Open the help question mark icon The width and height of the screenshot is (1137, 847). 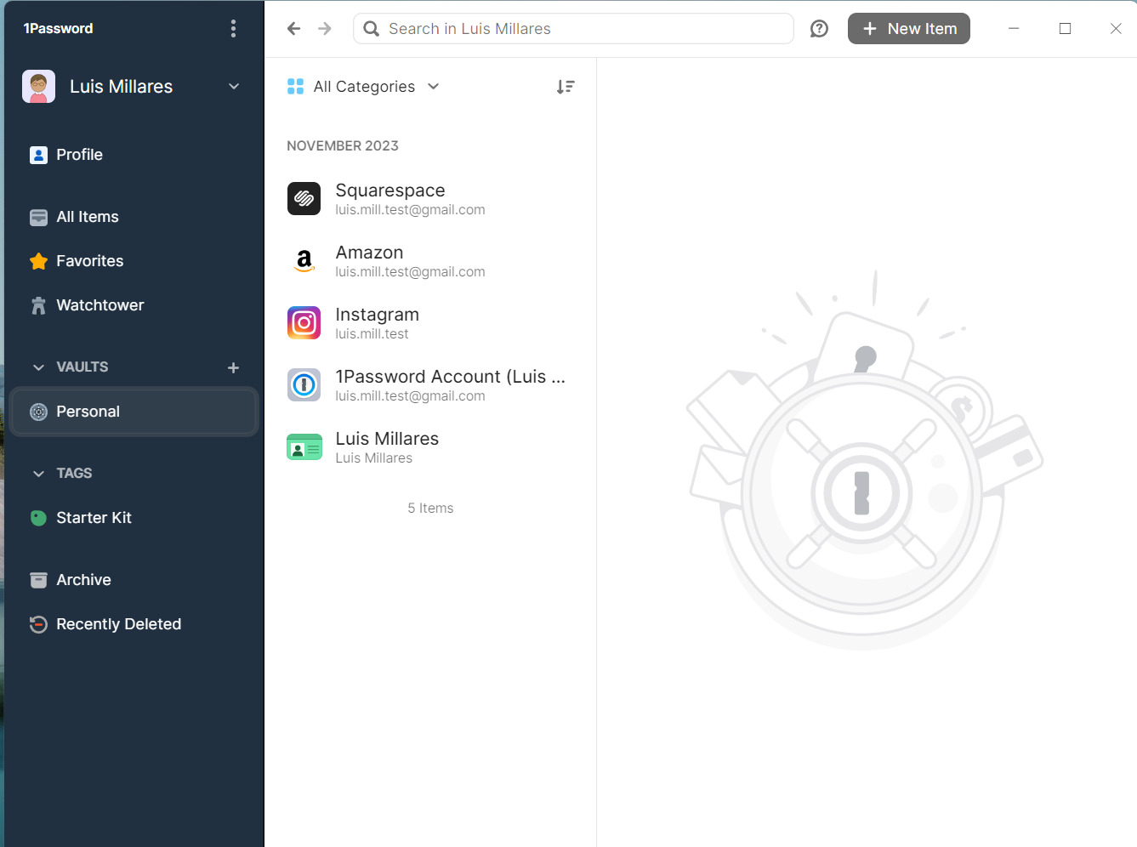[x=819, y=28]
